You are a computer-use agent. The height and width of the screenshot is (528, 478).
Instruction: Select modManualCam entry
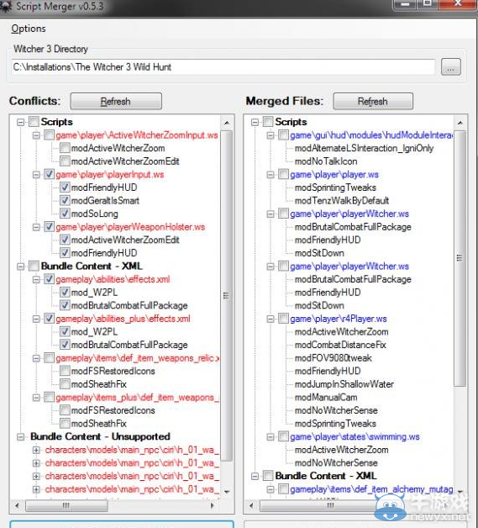[326, 398]
